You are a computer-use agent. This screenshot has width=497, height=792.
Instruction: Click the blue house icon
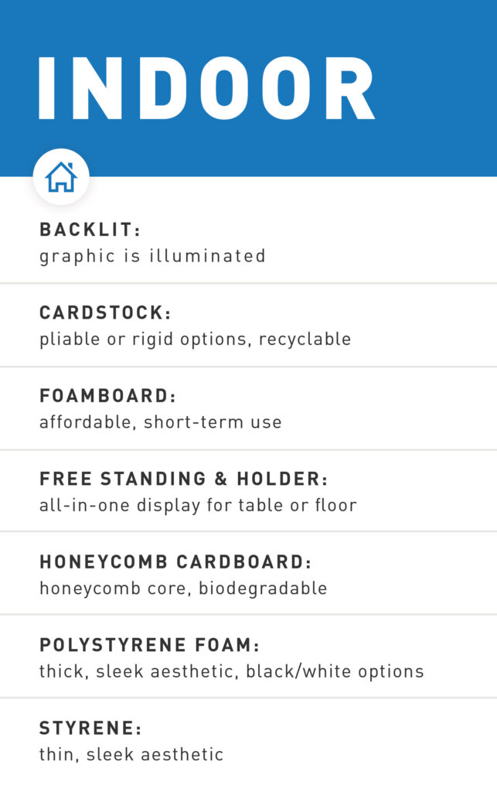(61, 177)
